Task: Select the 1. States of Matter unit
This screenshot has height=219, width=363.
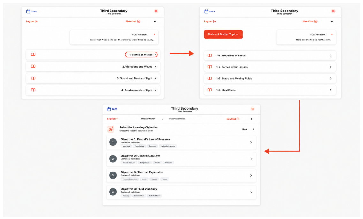Action: 141,55
